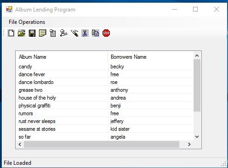This screenshot has width=228, height=168.
Task: Click the clipboard list toolbar icon
Action: pos(53,33)
